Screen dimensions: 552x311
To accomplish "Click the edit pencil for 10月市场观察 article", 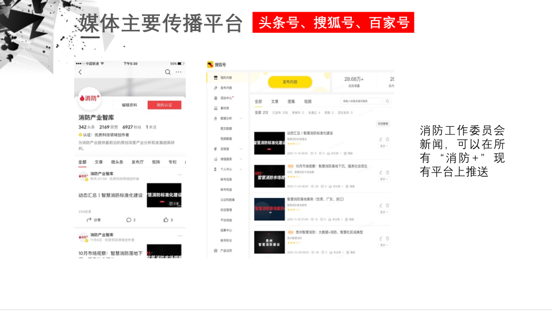I will point(381,173).
